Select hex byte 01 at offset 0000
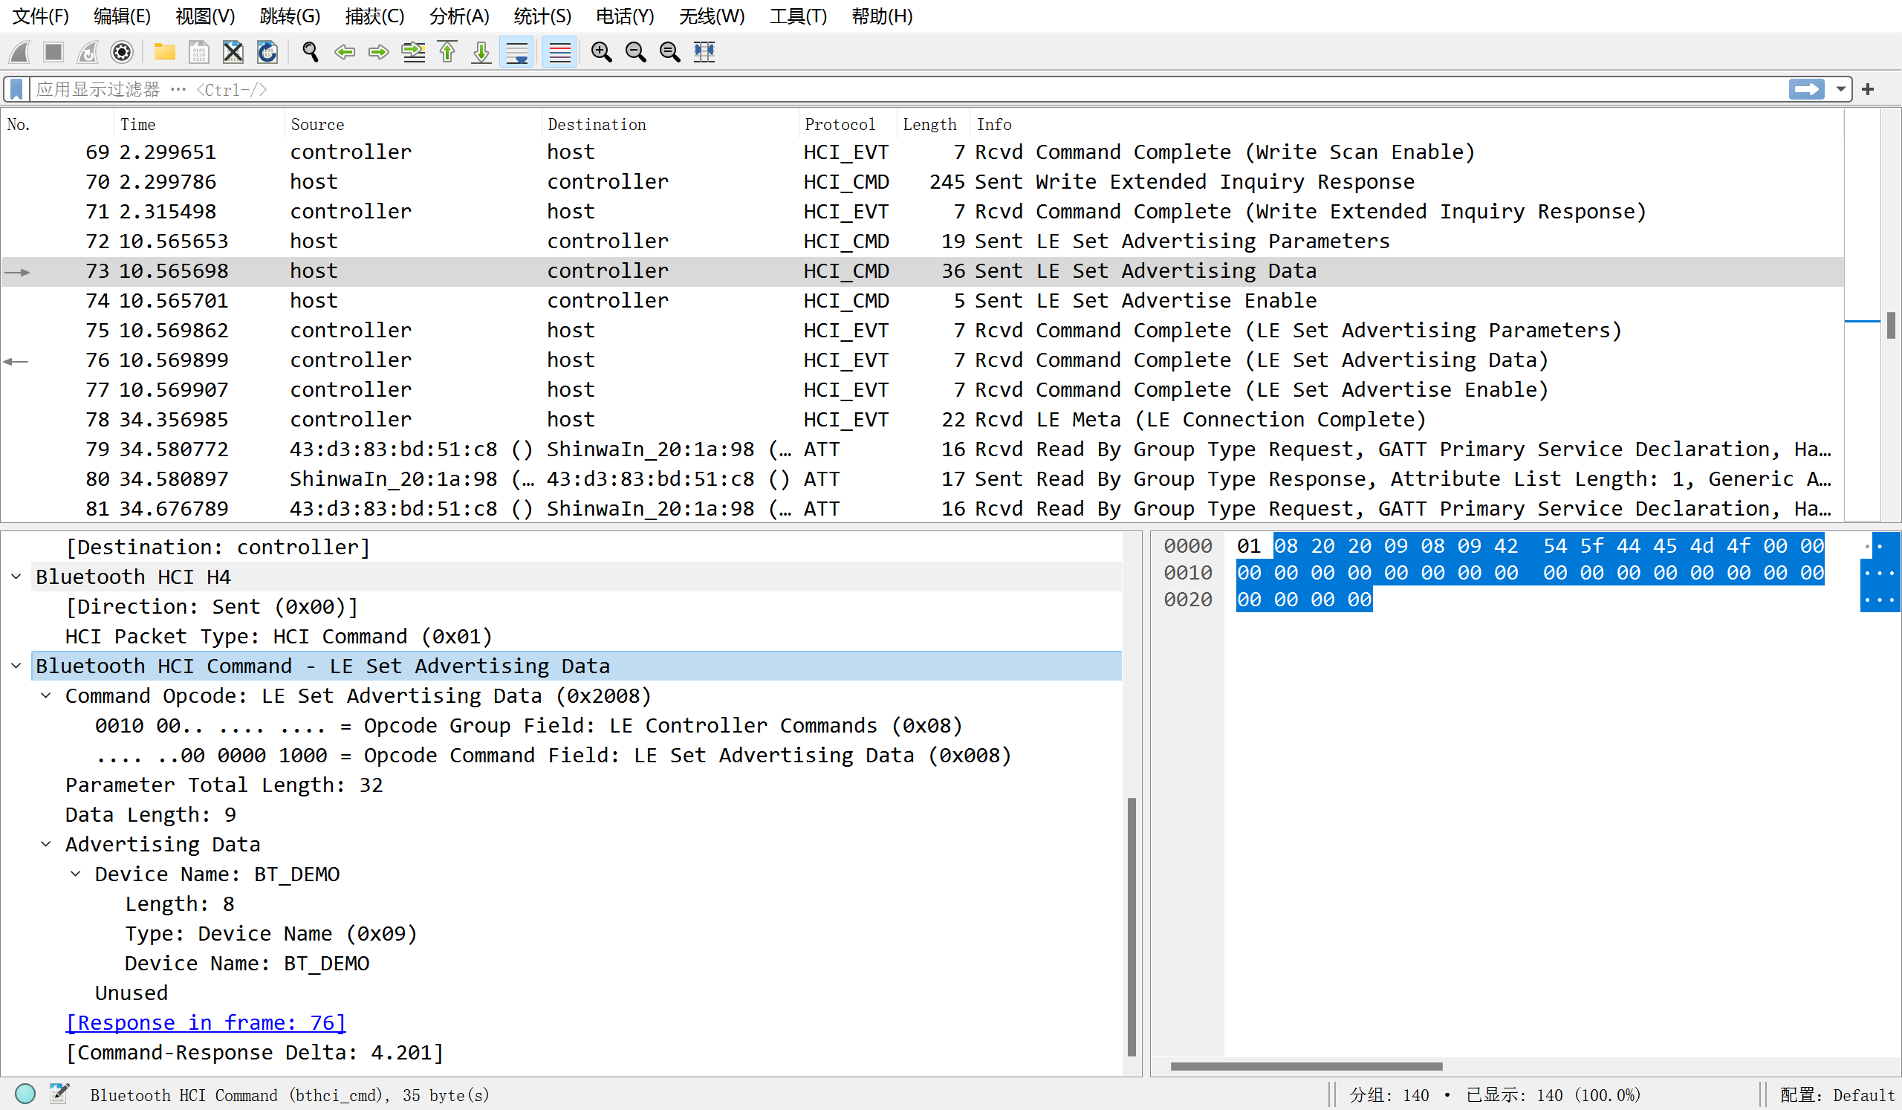 tap(1248, 545)
